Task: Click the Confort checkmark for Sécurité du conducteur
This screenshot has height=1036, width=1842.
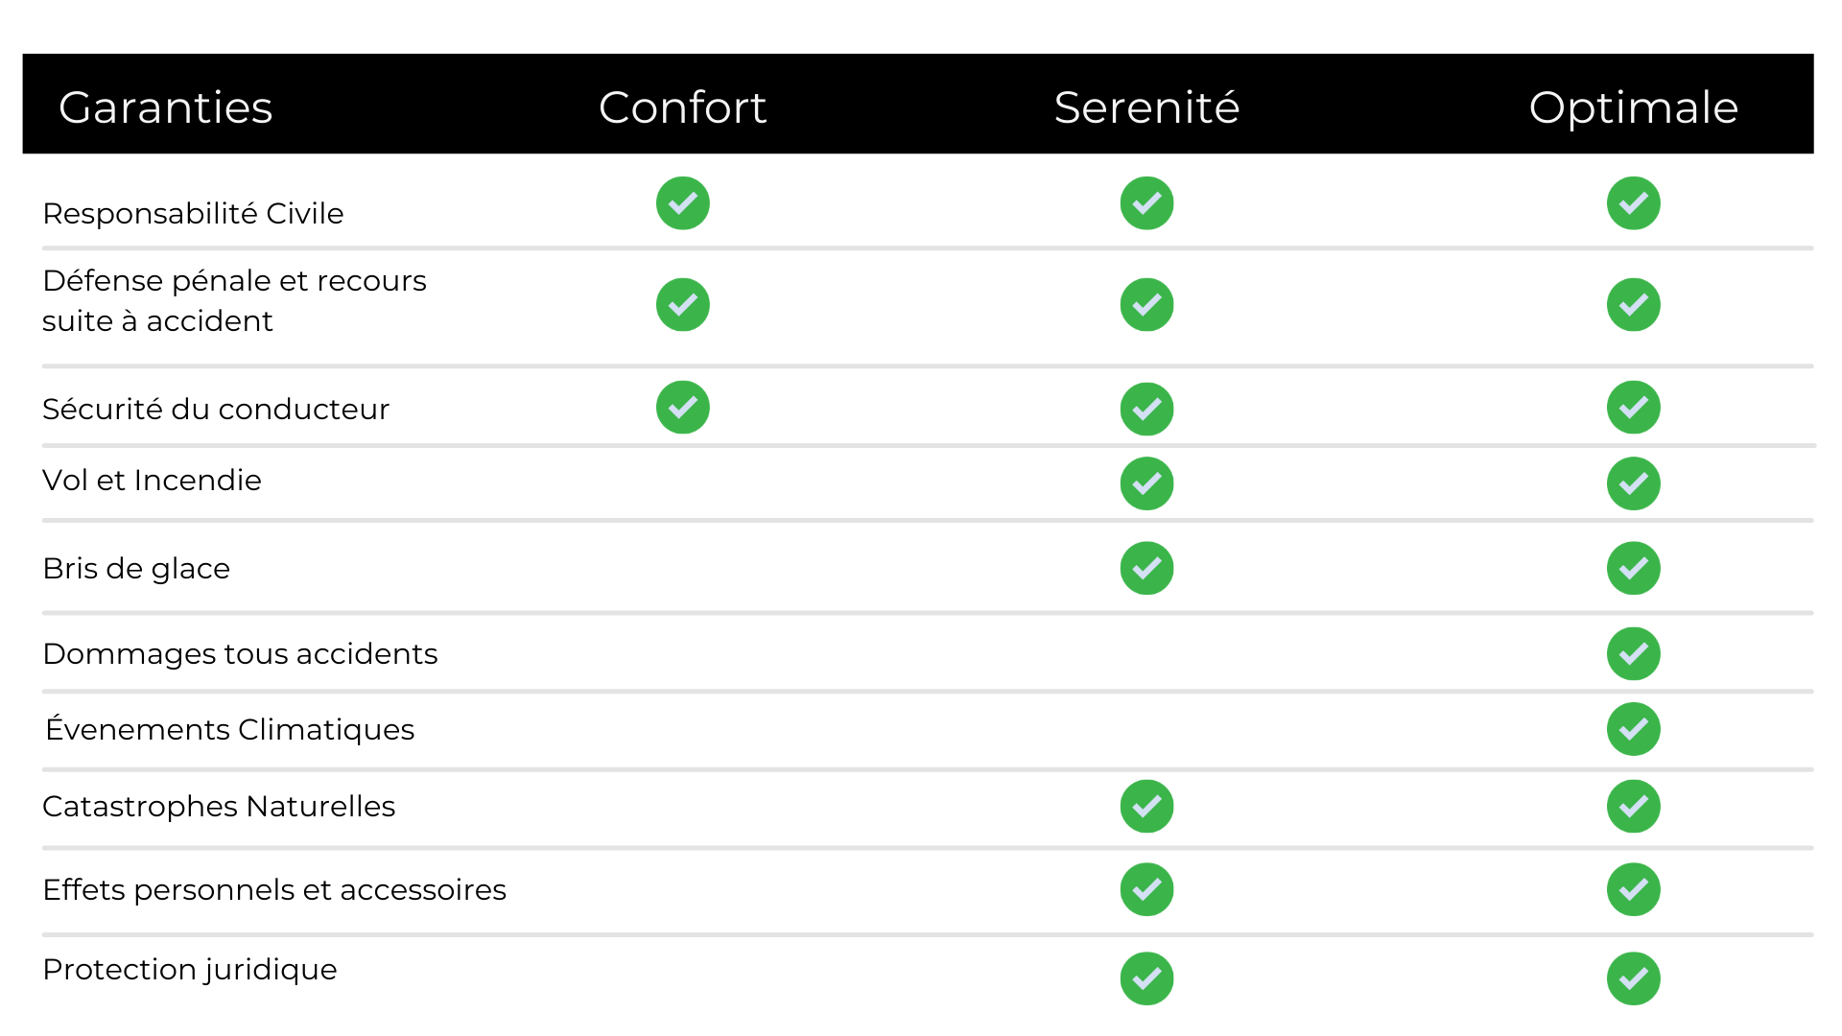Action: pos(682,408)
